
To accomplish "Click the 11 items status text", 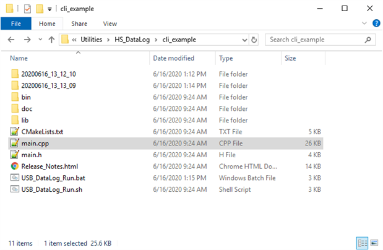I will pos(20,243).
